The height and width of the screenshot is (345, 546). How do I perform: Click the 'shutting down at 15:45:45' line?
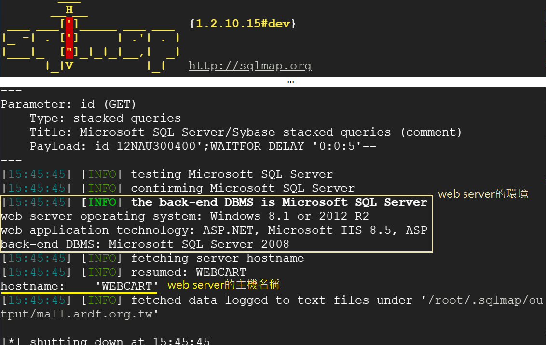click(106, 341)
